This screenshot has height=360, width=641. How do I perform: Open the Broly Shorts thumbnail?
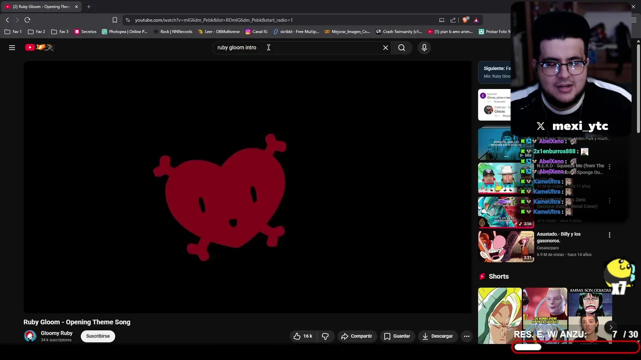[x=500, y=316]
